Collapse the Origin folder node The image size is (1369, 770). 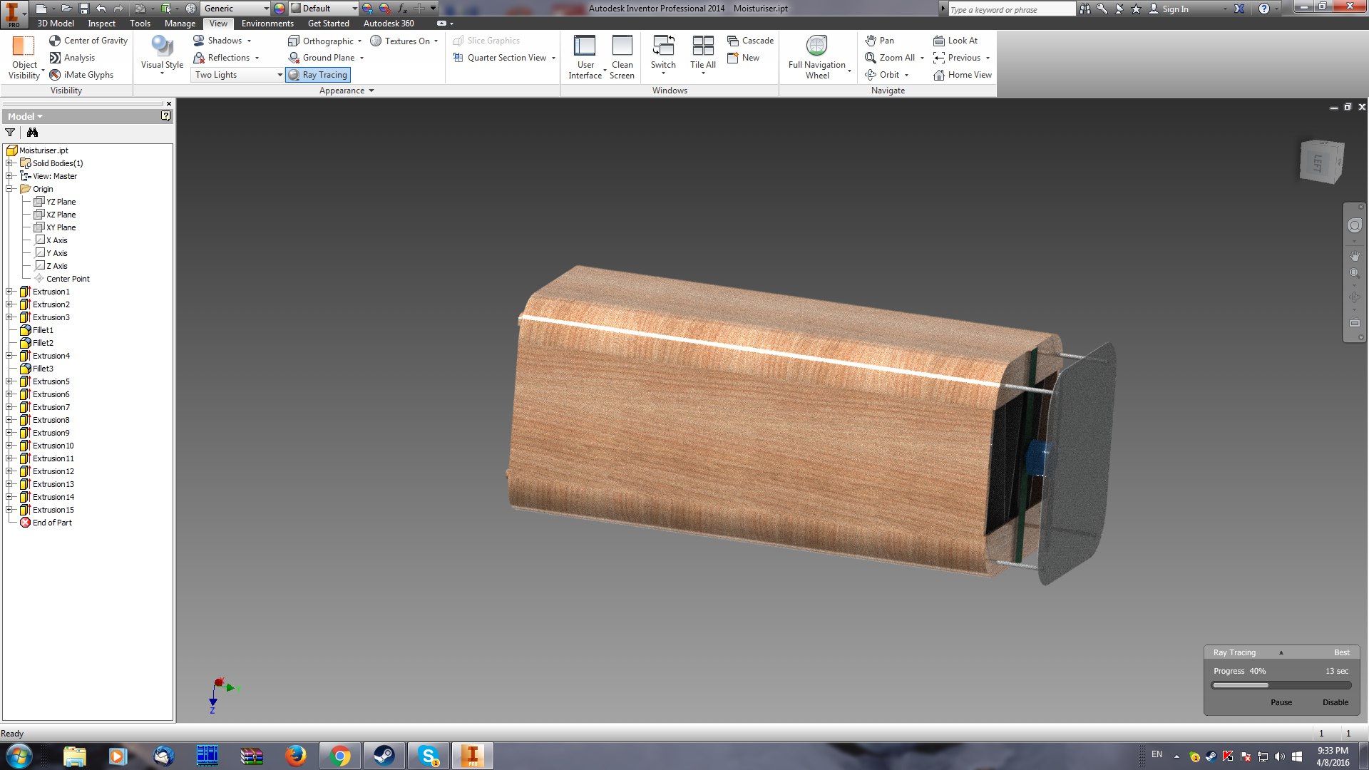pyautogui.click(x=10, y=189)
